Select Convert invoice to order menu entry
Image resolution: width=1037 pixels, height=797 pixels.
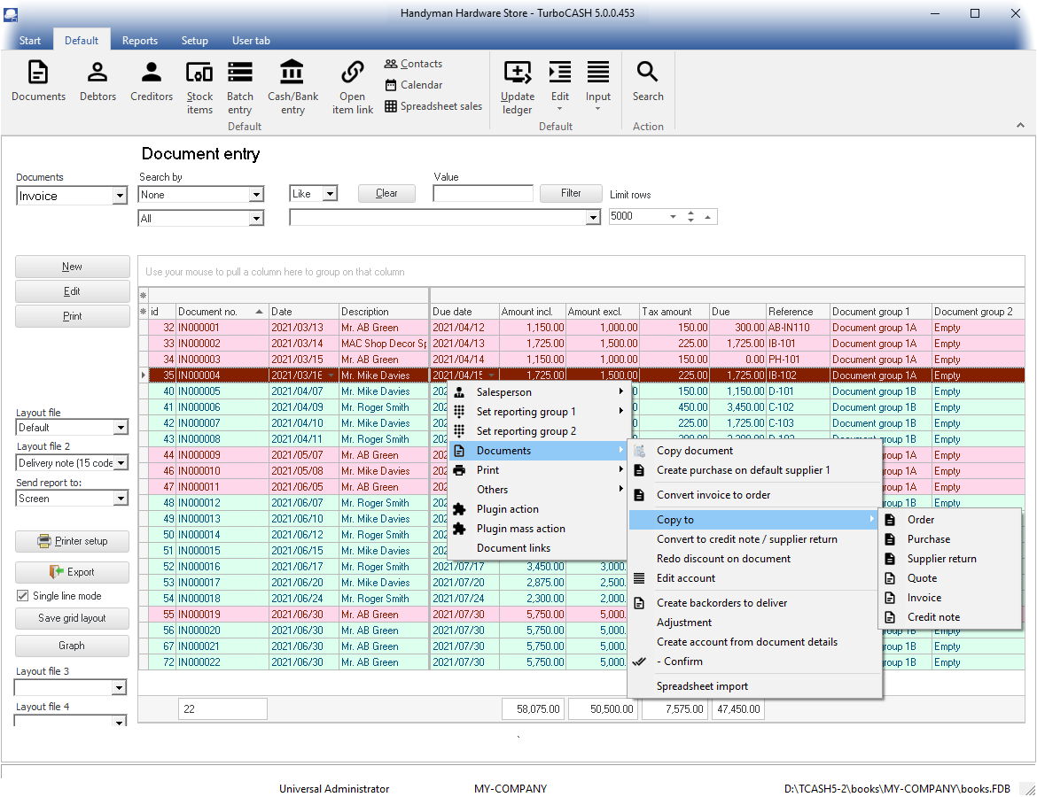coord(713,495)
